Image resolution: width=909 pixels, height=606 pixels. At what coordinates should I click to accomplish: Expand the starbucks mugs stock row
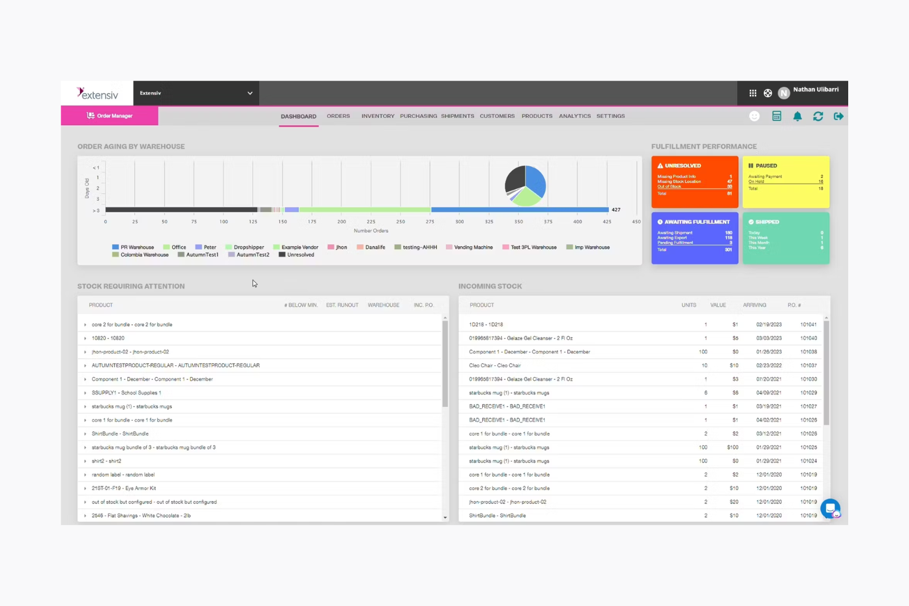pos(84,406)
